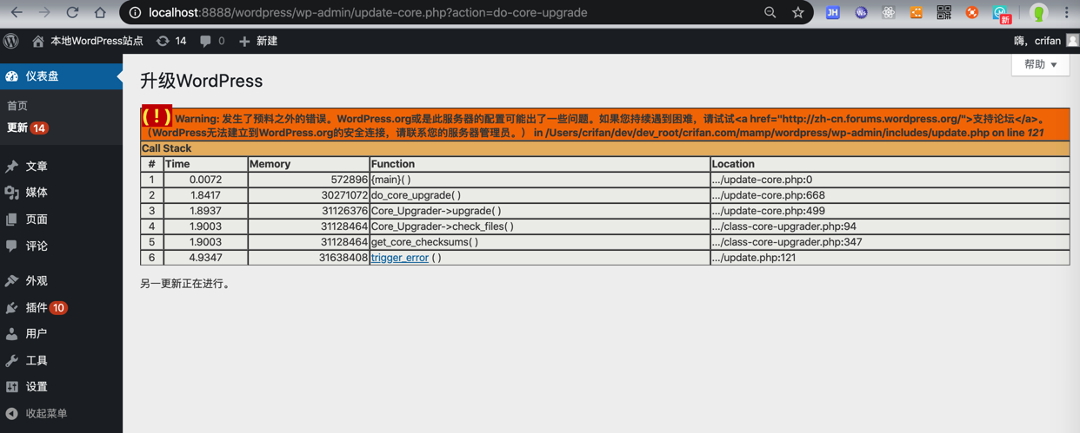Go to browser home page icon
The width and height of the screenshot is (1080, 433).
point(100,13)
